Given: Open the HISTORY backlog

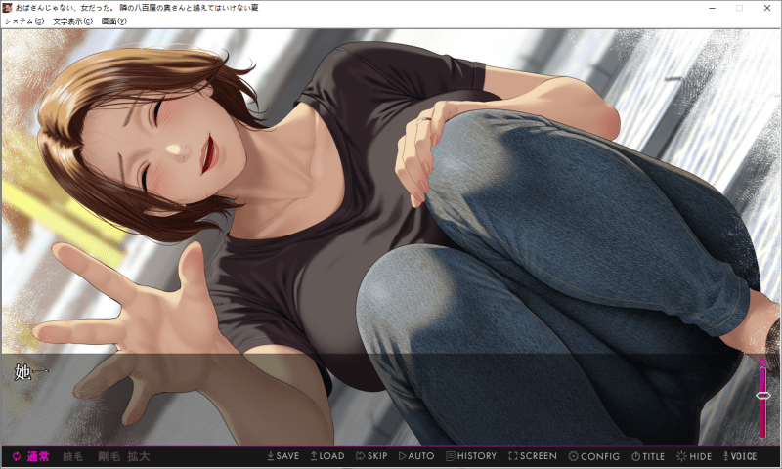Looking at the screenshot, I should click(471, 456).
